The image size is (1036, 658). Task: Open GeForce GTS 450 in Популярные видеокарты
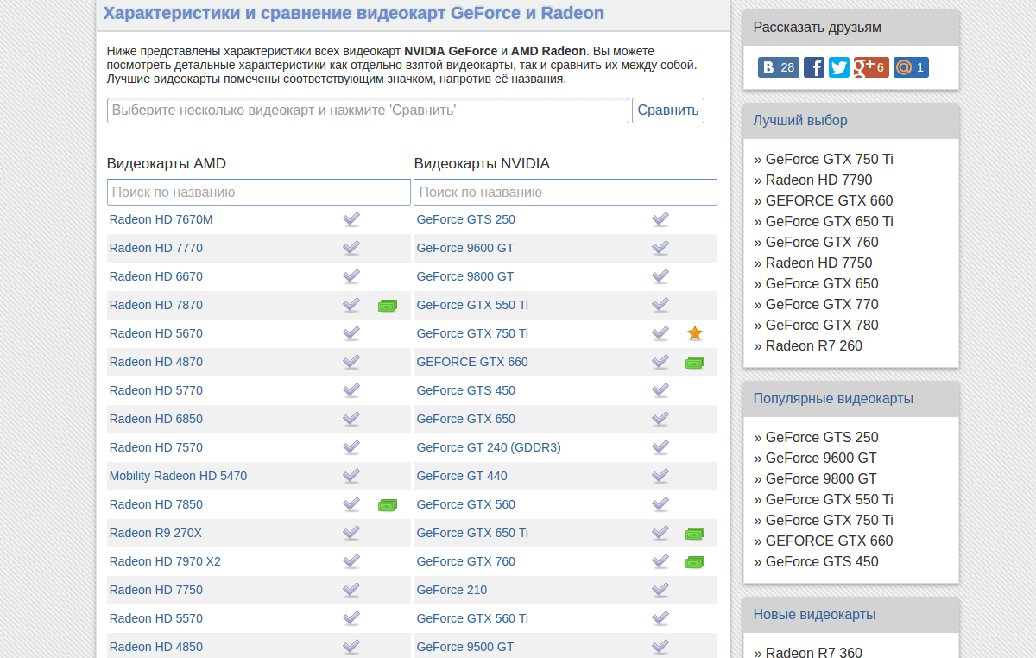click(822, 561)
